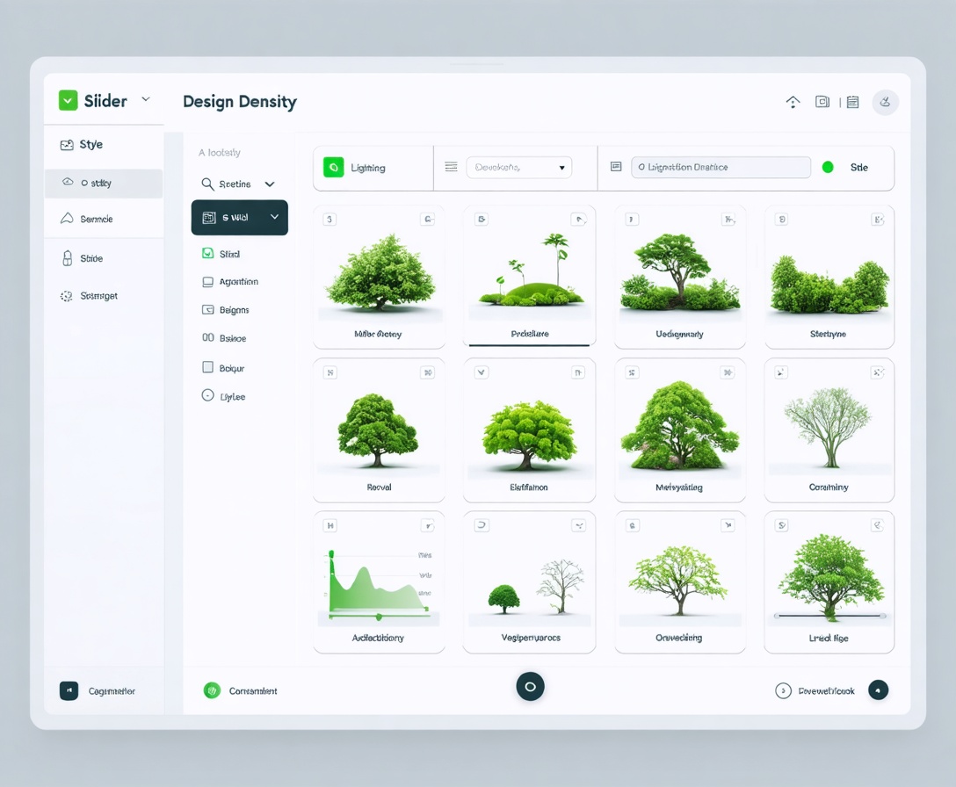Viewport: 956px width, 787px height.
Task: Click the search icon beside Sretins
Action: (207, 184)
